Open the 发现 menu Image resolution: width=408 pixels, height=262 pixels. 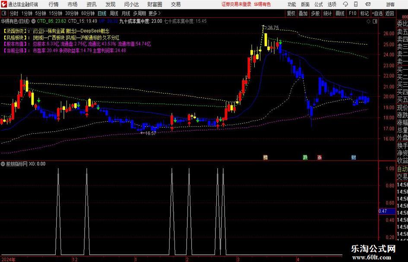111,4
